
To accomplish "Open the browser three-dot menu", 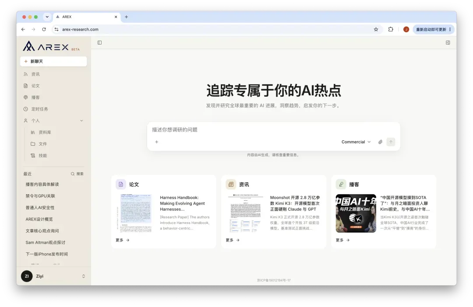I will (x=450, y=29).
